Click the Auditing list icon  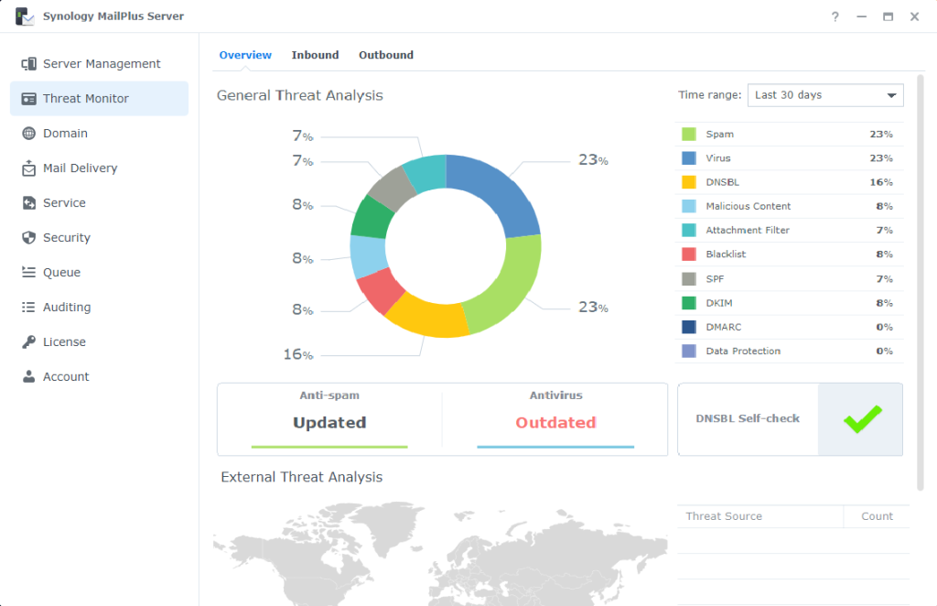click(x=28, y=307)
